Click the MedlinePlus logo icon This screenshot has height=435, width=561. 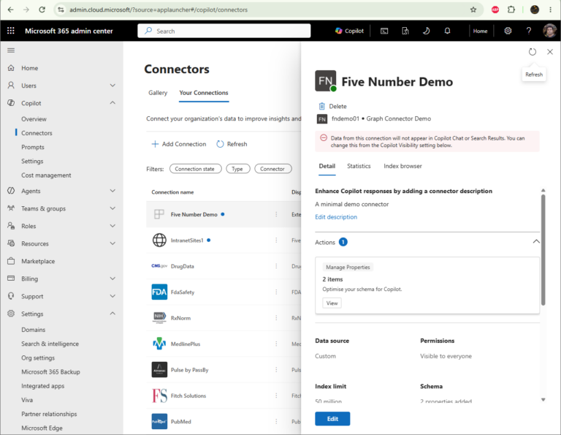159,344
